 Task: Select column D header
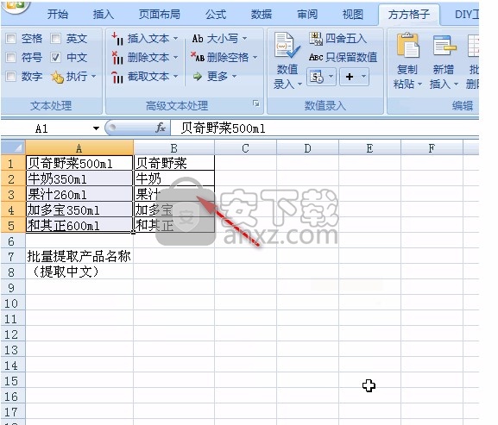307,148
